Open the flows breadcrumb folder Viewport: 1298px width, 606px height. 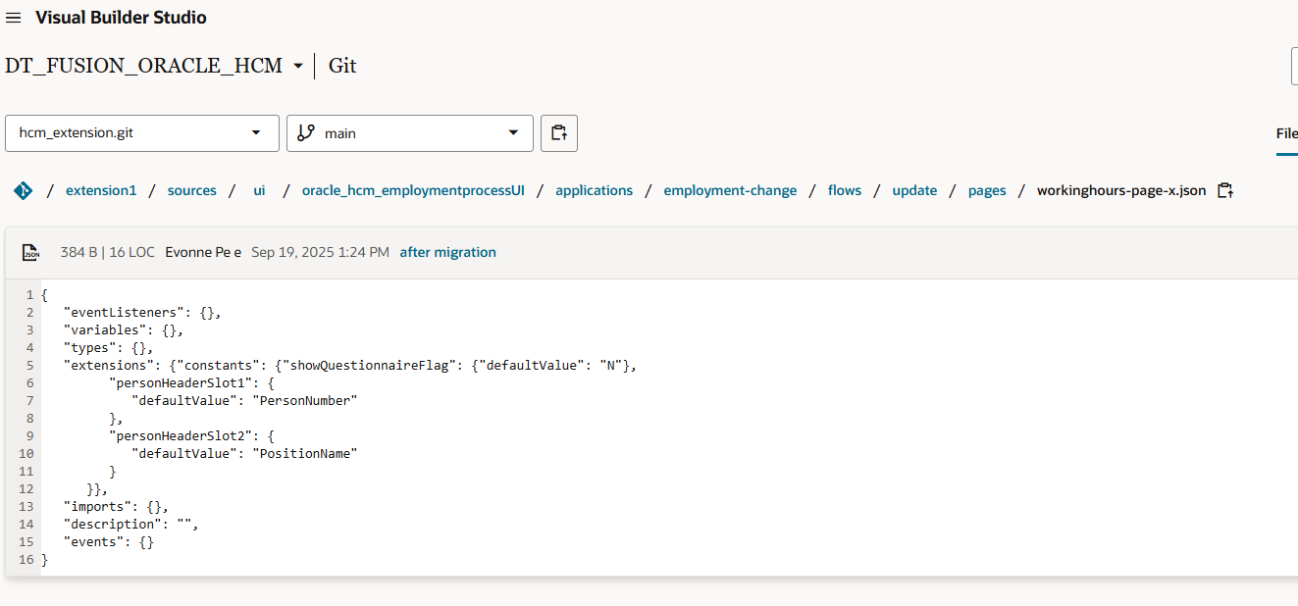[x=844, y=190]
